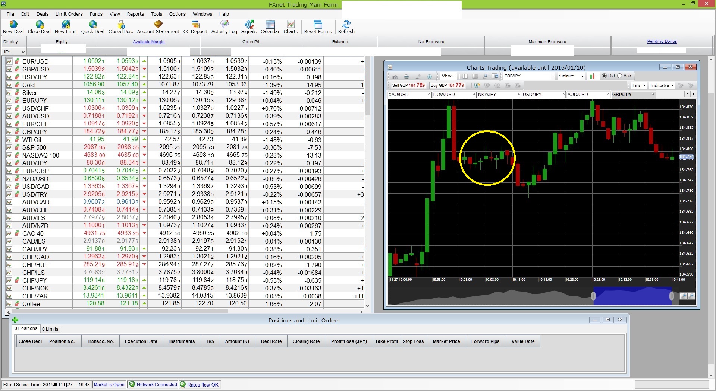The height and width of the screenshot is (391, 716).
Task: Open the CC Deposit form
Action: point(195,27)
